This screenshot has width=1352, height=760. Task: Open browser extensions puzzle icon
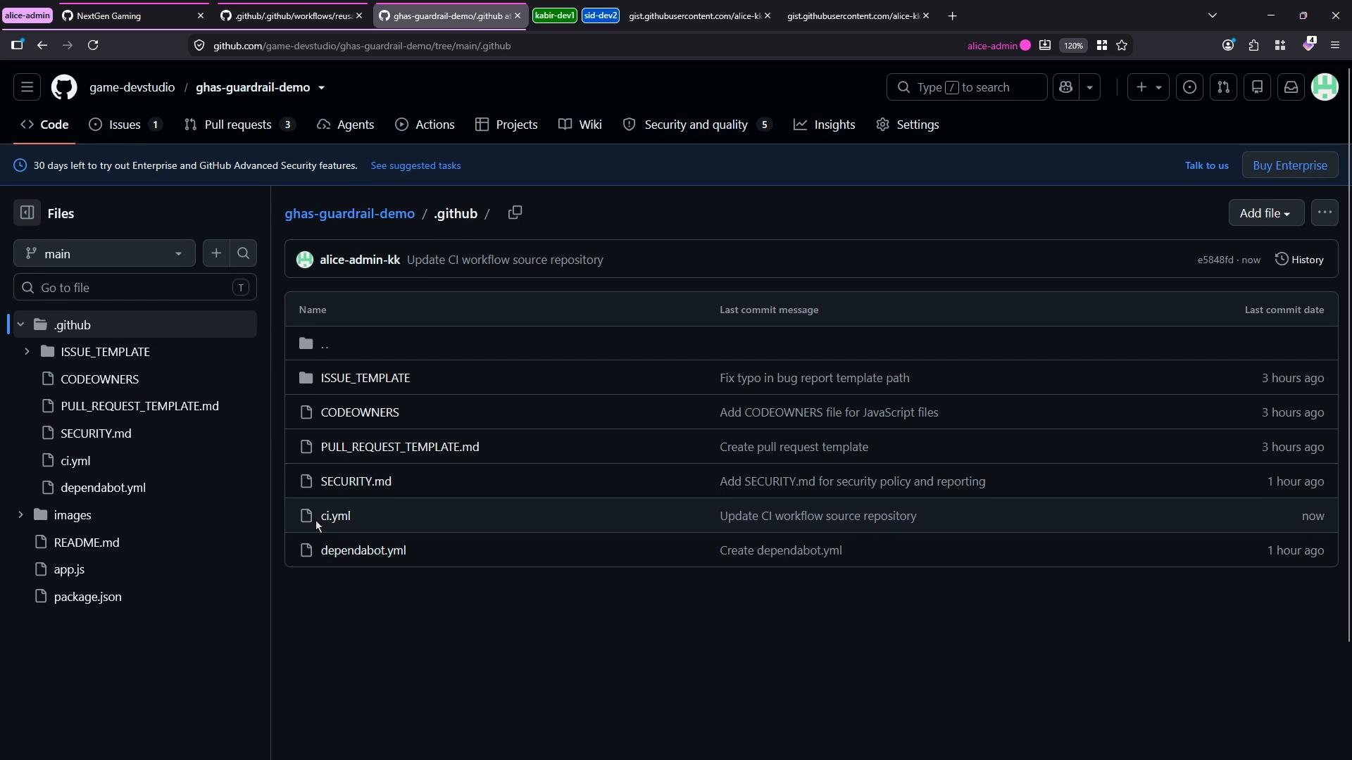tap(1253, 45)
